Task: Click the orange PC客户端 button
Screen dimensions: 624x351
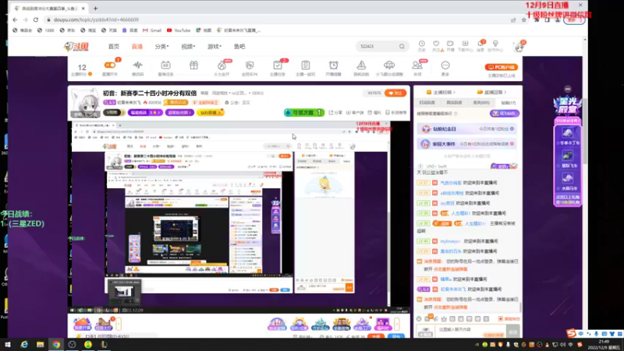Action: click(502, 67)
